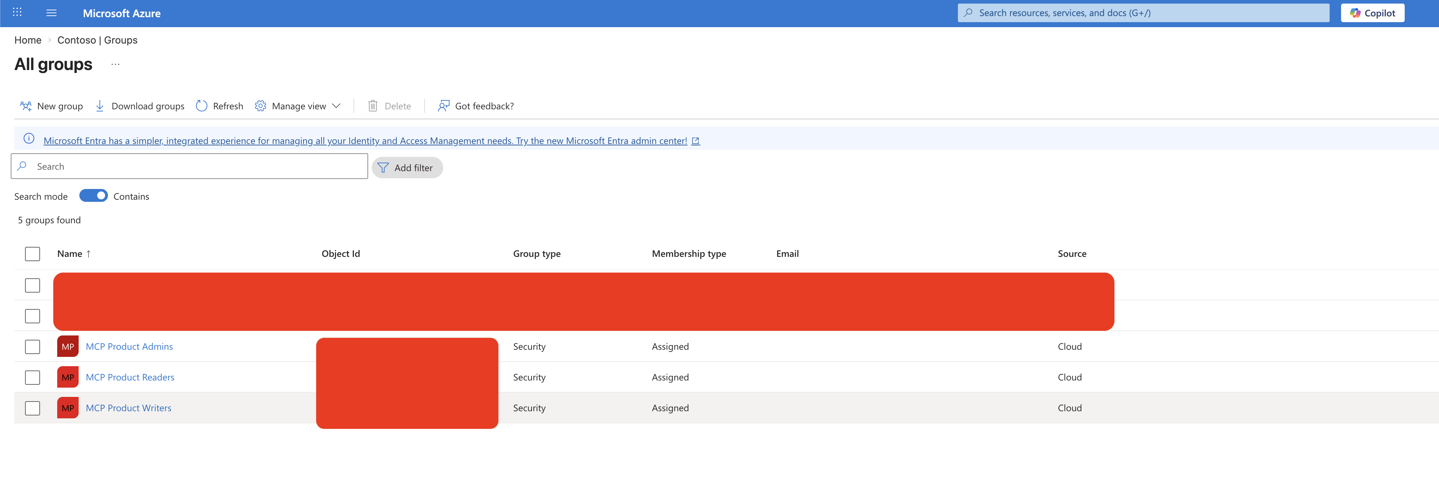This screenshot has height=488, width=1439.
Task: Go to the Home breadcrumb
Action: (x=28, y=40)
